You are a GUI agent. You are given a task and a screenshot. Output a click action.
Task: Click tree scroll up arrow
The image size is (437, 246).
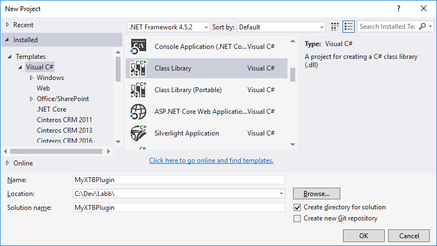(x=118, y=52)
